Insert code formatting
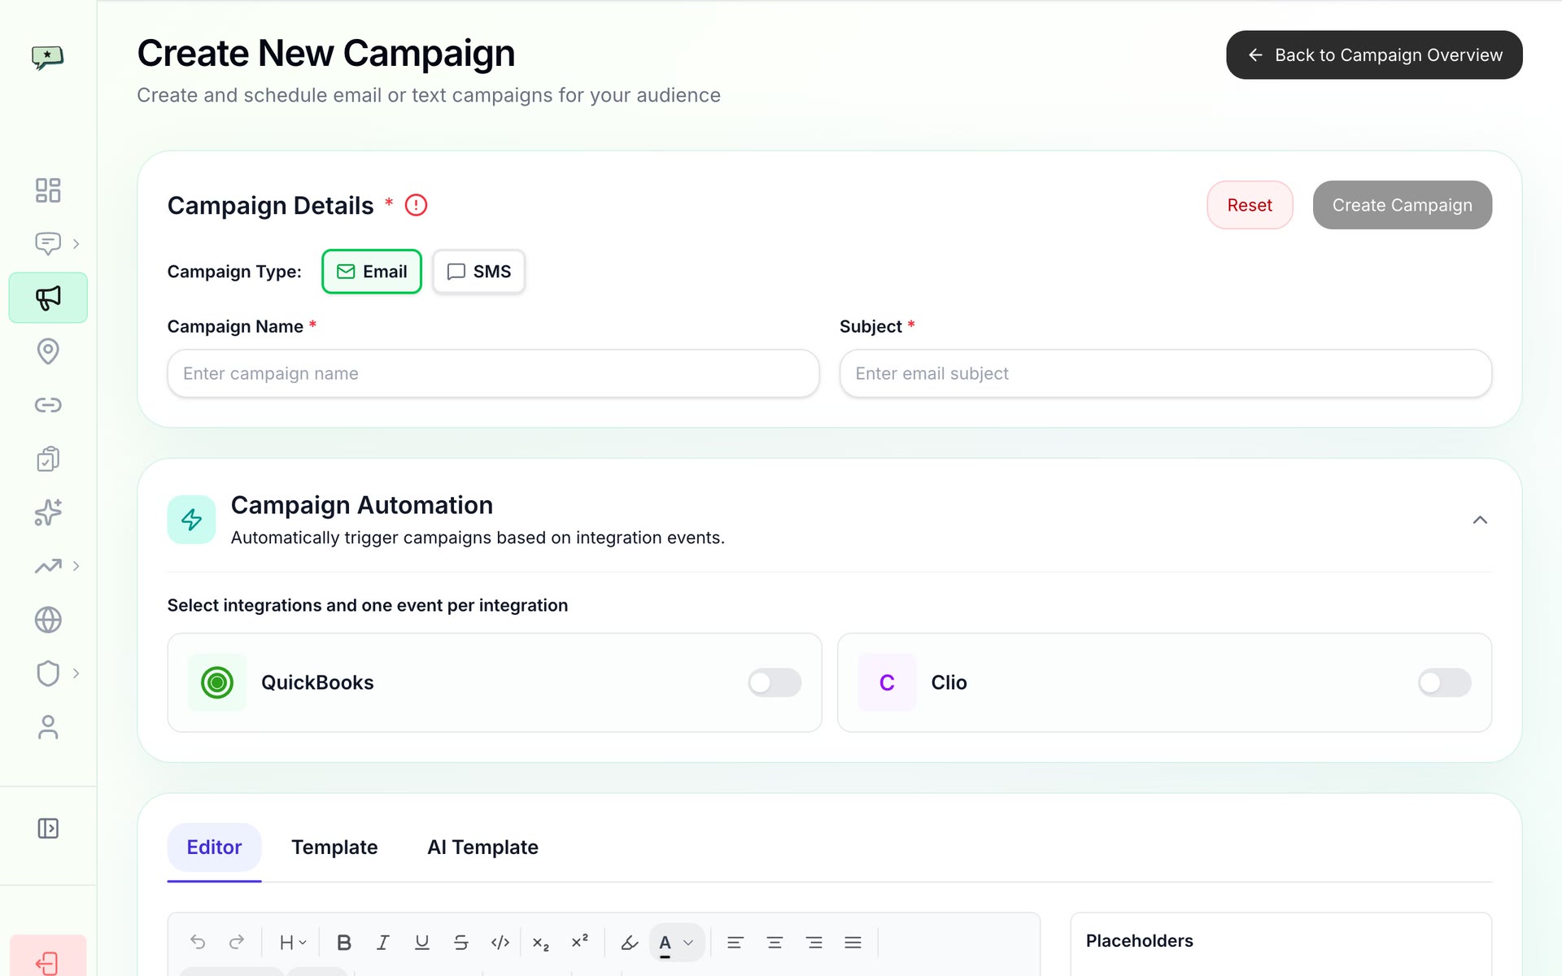Image resolution: width=1562 pixels, height=976 pixels. point(500,942)
